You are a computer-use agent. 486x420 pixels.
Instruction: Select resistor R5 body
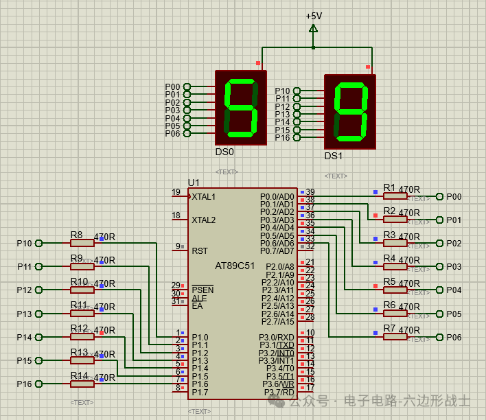point(395,290)
